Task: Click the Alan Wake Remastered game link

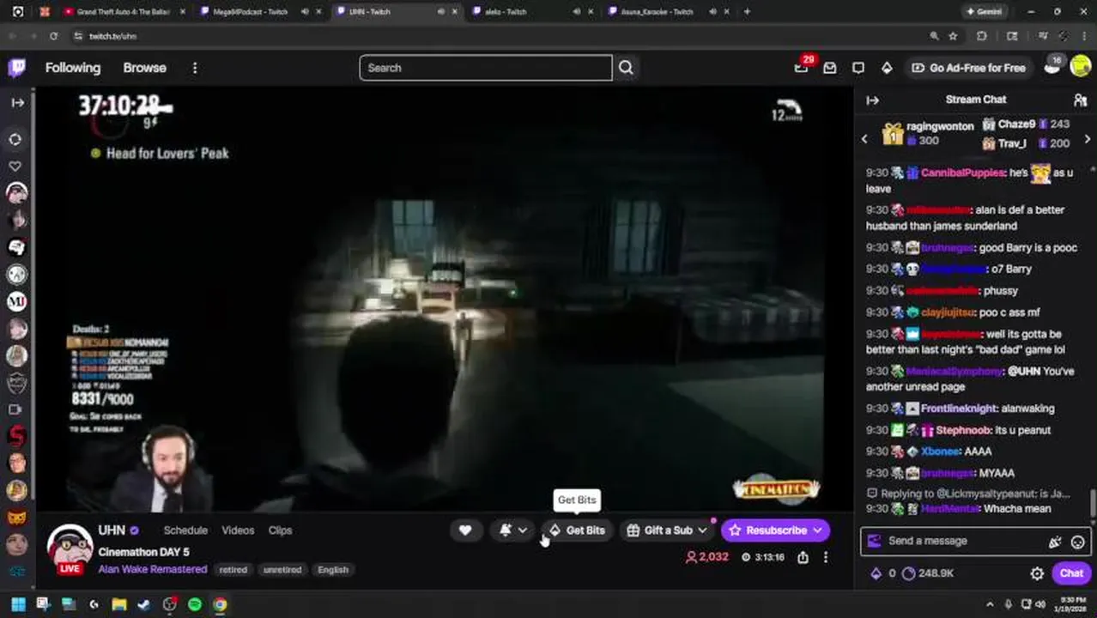Action: [x=153, y=569]
